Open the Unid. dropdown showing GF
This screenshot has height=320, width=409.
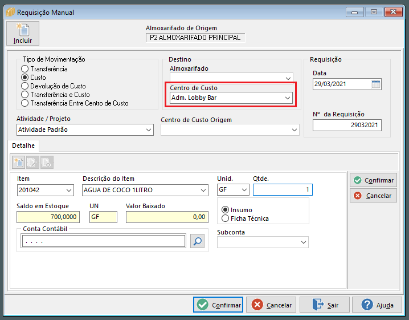pos(244,189)
